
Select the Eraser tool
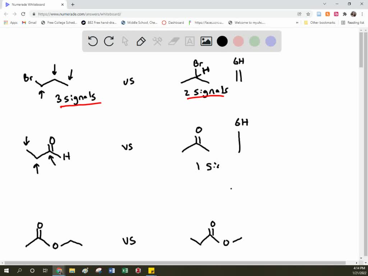173,41
